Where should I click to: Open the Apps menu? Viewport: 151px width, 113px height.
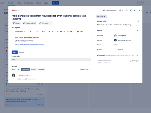pyautogui.click(x=47, y=3)
